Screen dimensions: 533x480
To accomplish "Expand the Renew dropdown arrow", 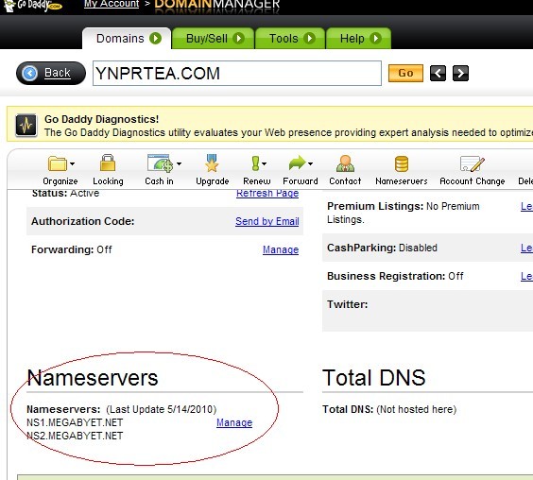I will tap(264, 163).
